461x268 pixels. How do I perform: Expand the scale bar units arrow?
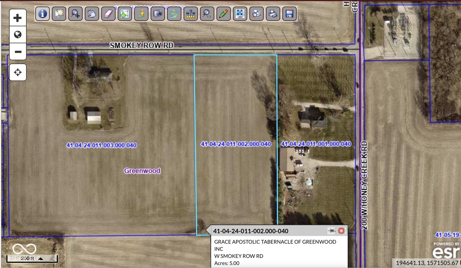41,258
